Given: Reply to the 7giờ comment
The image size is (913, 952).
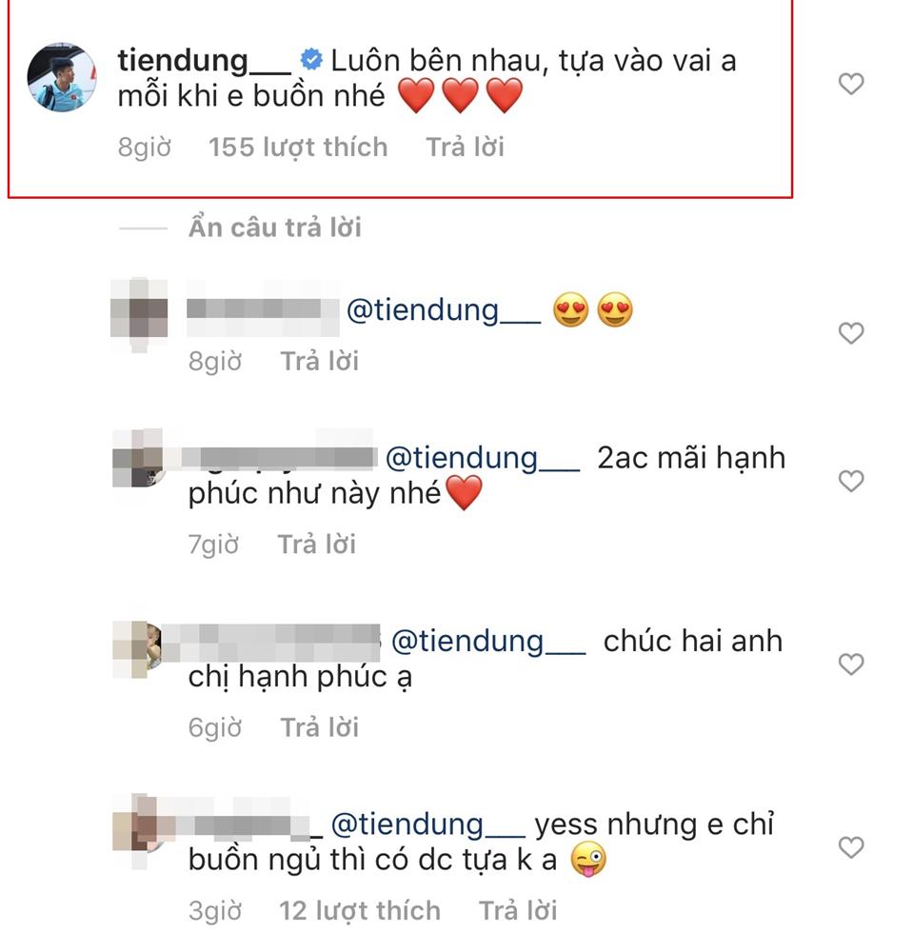Looking at the screenshot, I should pyautogui.click(x=316, y=545).
